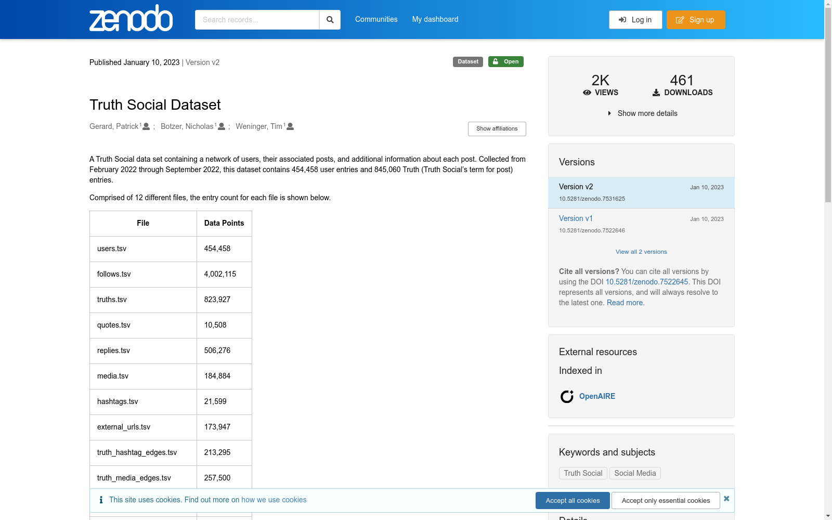The height and width of the screenshot is (520, 832).
Task: Click truths.tsv table cell
Action: (x=143, y=300)
